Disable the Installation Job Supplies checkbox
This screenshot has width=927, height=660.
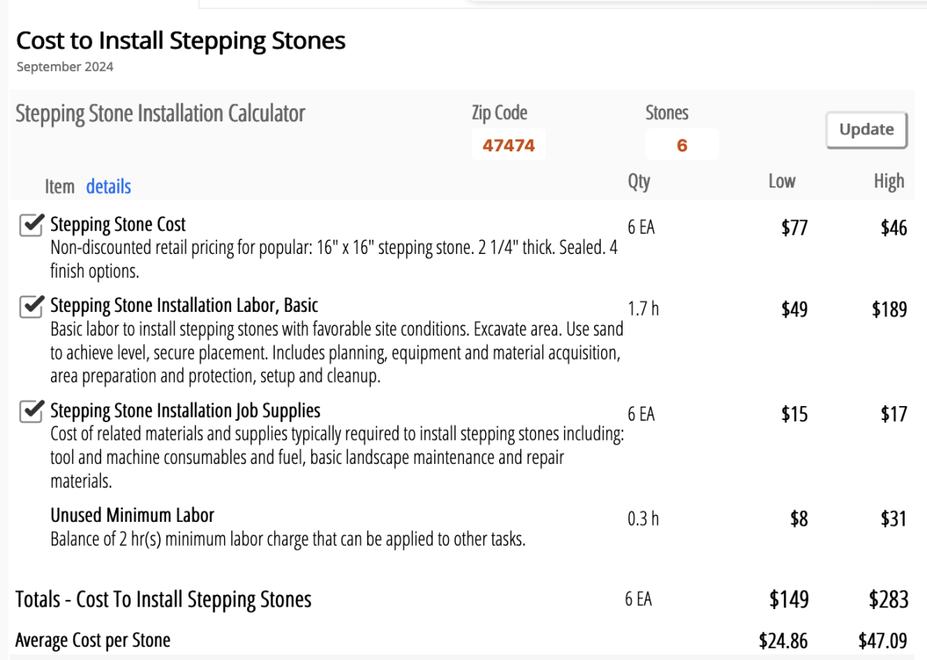(30, 411)
